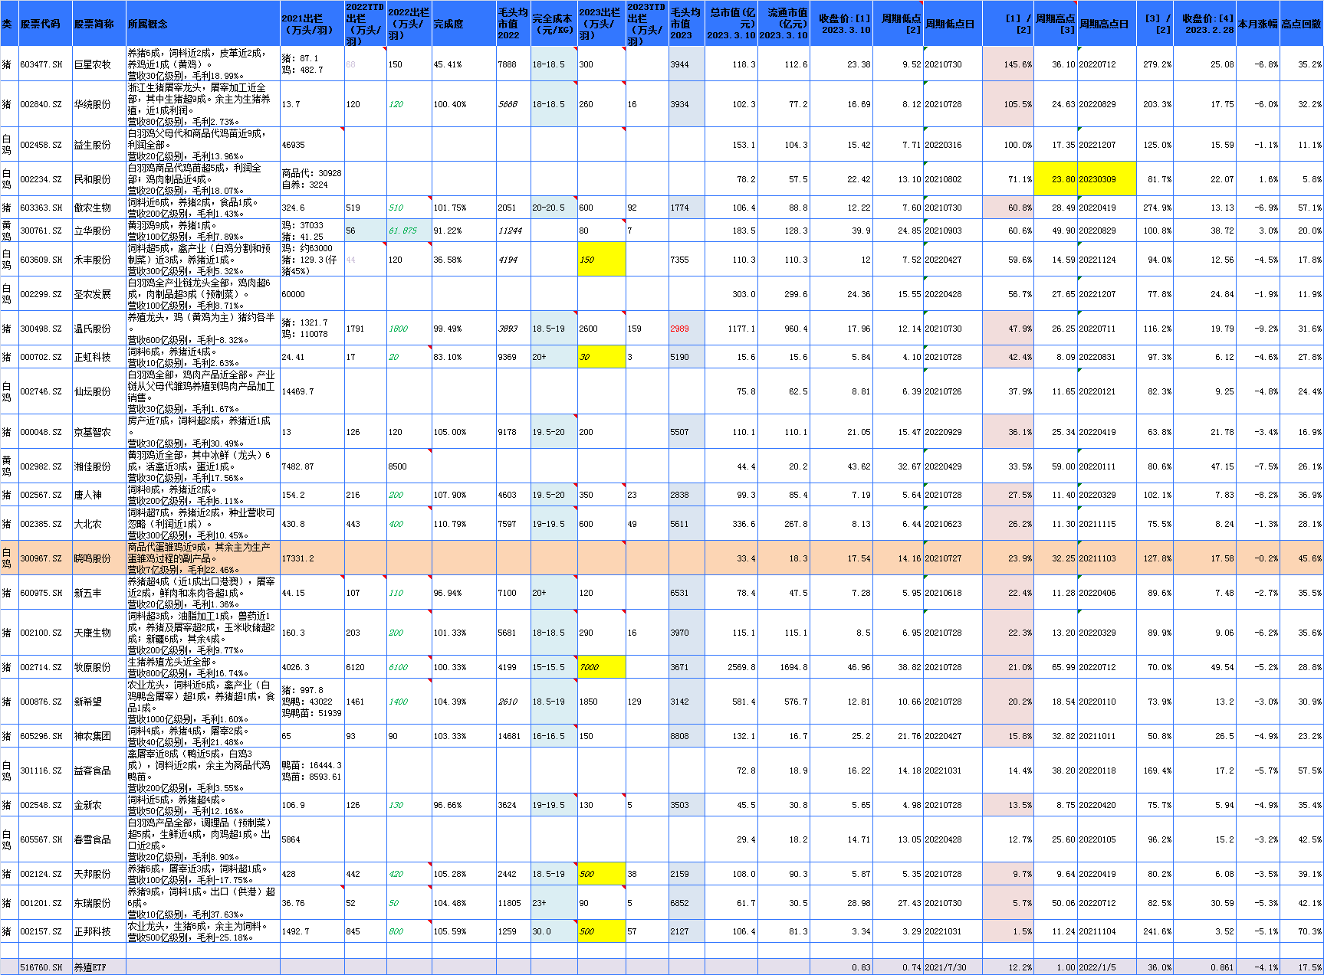Select stock code 603609.SH

pyautogui.click(x=41, y=260)
